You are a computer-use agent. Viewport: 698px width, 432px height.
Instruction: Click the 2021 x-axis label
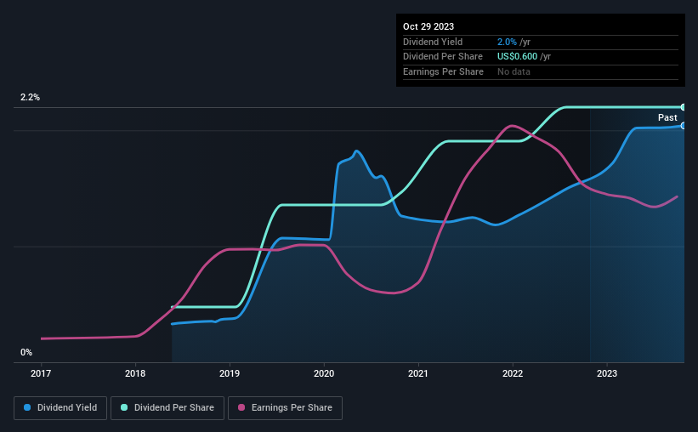pos(418,373)
